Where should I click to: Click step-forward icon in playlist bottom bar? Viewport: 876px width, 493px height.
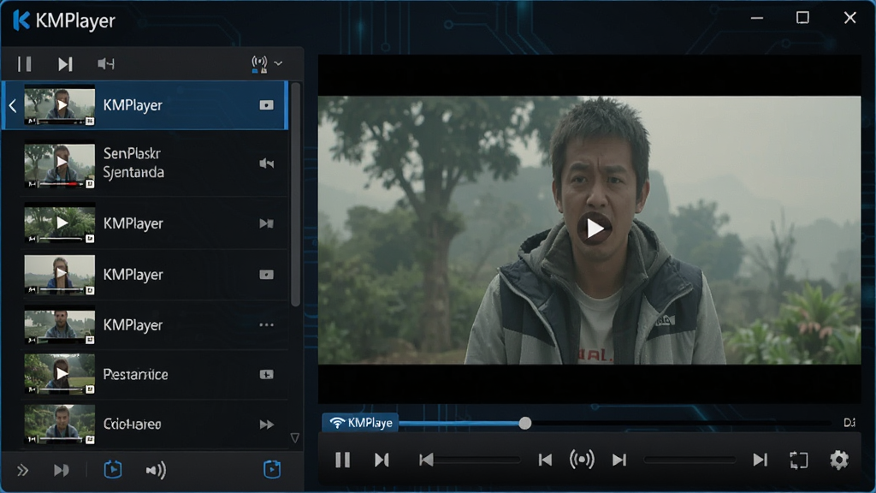(x=62, y=470)
